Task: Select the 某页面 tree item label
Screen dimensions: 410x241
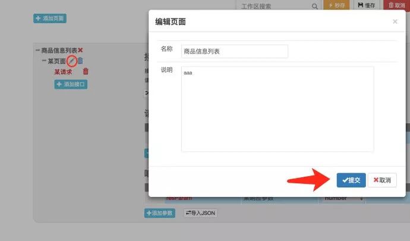Action: [x=56, y=61]
